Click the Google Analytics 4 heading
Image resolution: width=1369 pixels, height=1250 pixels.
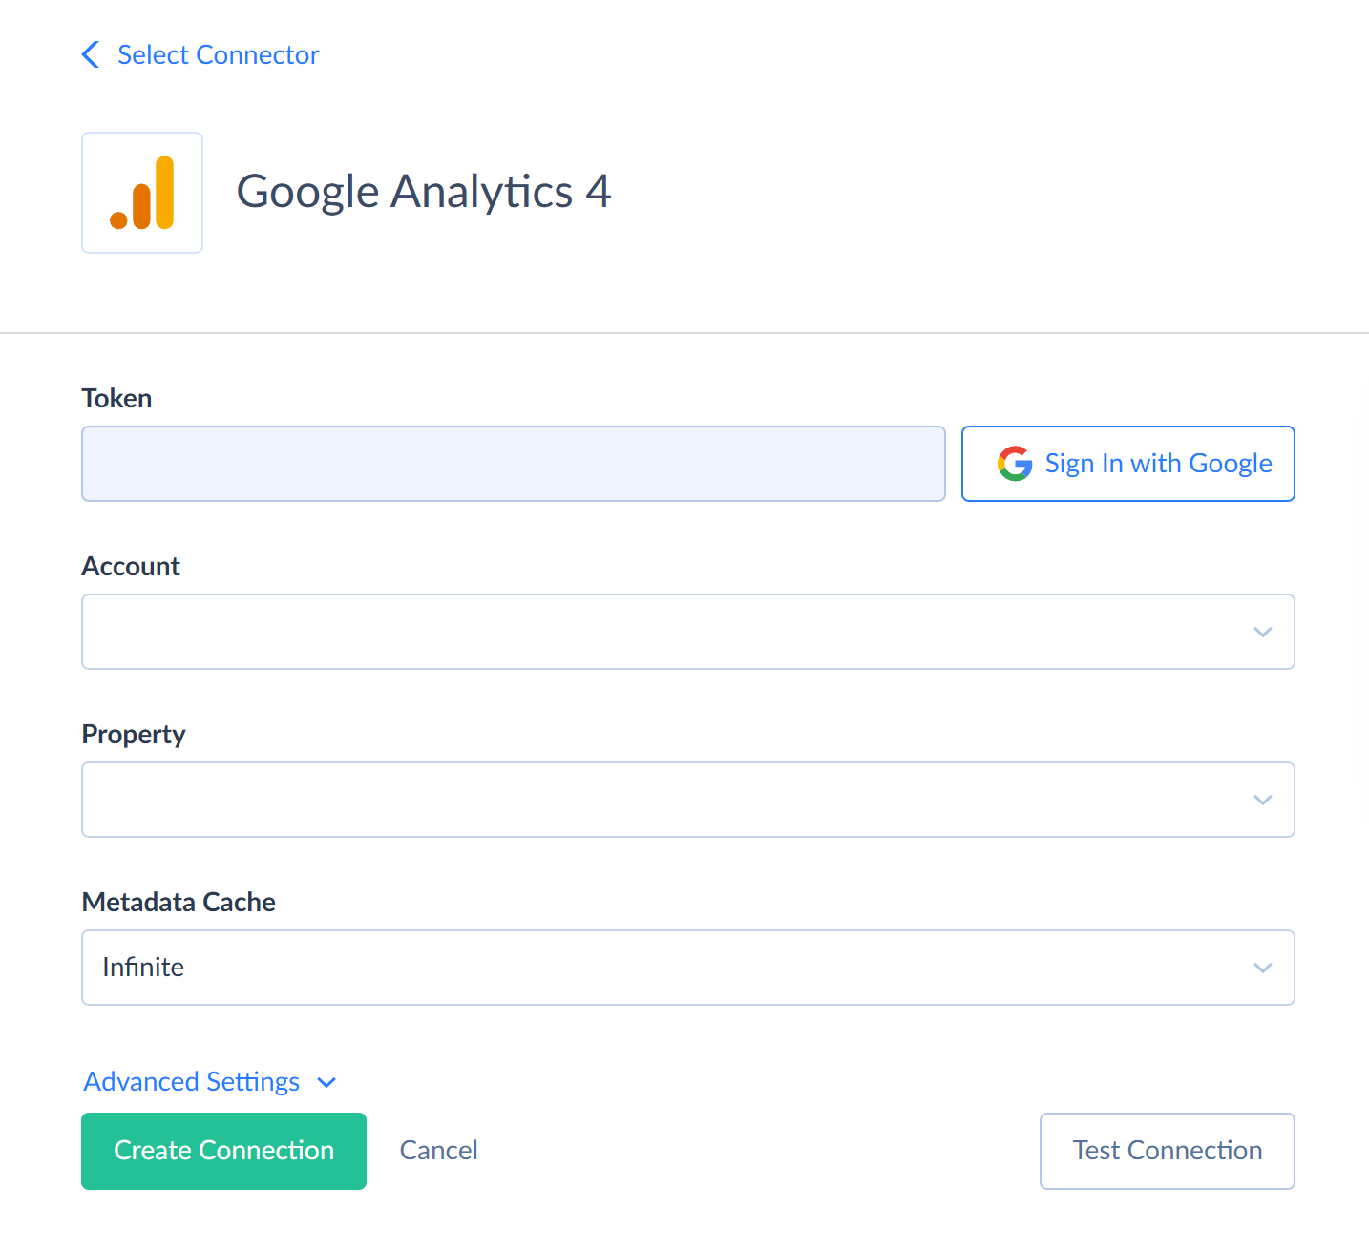pos(424,192)
